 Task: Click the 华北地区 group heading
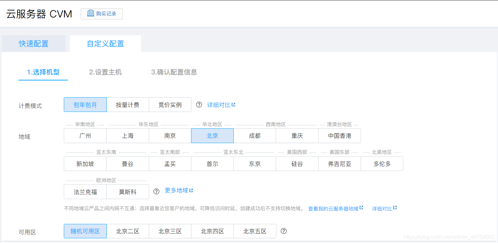[212, 124]
